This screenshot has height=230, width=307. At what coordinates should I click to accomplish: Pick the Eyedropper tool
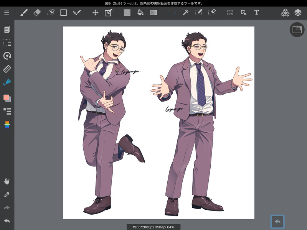coord(7,195)
